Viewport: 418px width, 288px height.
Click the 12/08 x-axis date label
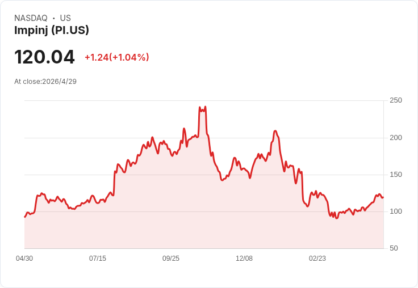[x=244, y=258]
